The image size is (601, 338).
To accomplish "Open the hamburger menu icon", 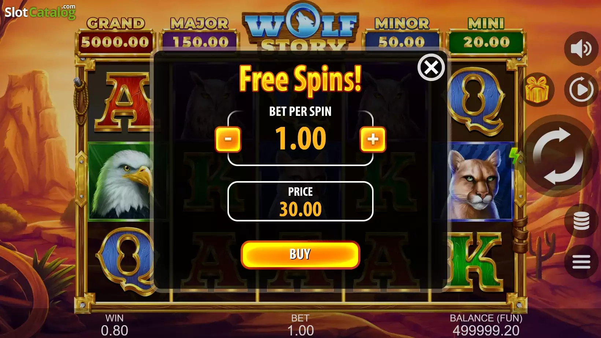I will (x=581, y=261).
